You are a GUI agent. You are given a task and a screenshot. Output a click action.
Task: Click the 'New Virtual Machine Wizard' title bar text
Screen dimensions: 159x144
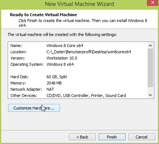pos(79,4)
